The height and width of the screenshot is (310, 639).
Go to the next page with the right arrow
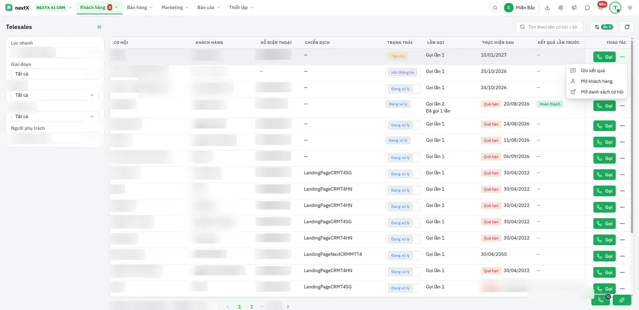pos(288,306)
